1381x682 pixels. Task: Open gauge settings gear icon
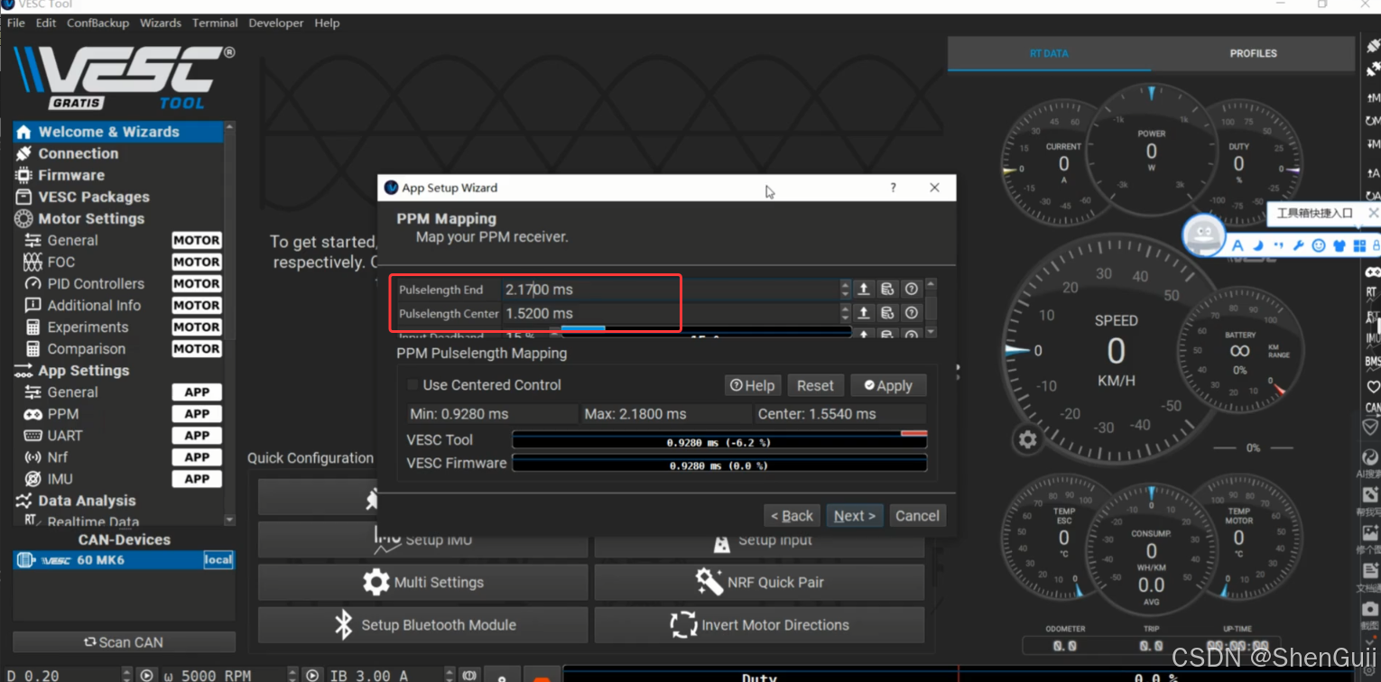point(1028,439)
